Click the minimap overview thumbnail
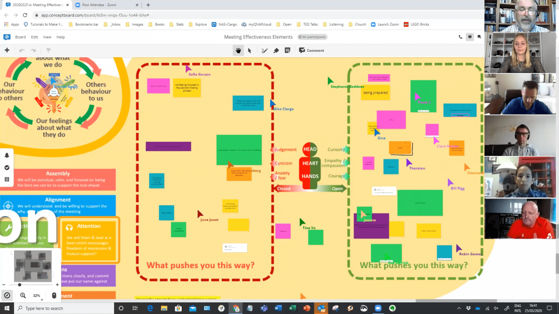The height and width of the screenshot is (314, 559). tap(32, 266)
